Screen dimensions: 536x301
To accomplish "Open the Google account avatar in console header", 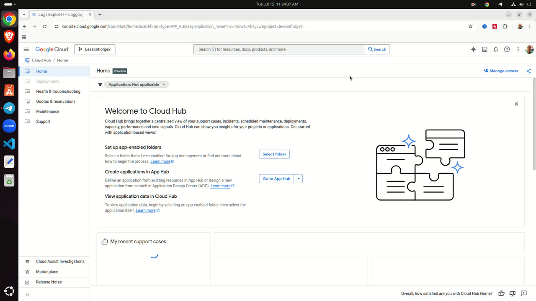I will (x=529, y=49).
